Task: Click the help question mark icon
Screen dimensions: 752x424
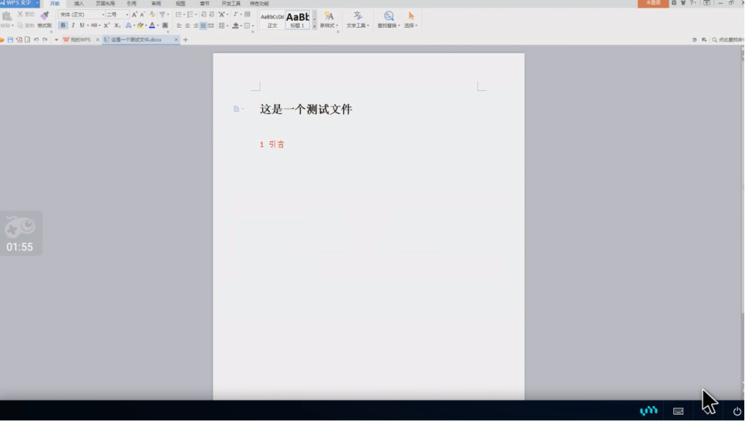Action: (692, 3)
